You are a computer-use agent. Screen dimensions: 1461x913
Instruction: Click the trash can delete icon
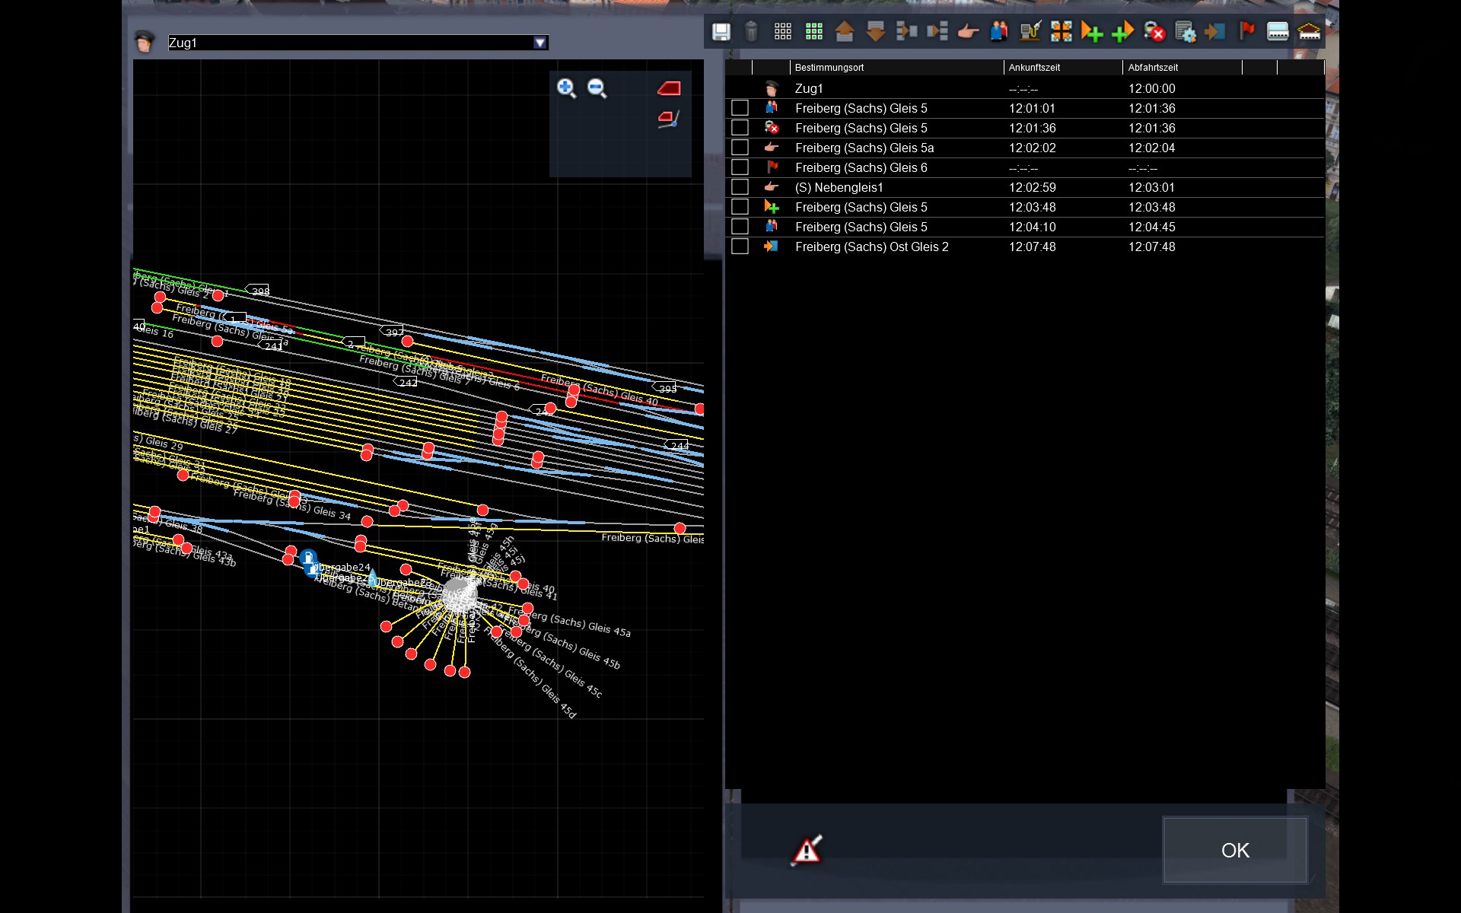(x=751, y=31)
